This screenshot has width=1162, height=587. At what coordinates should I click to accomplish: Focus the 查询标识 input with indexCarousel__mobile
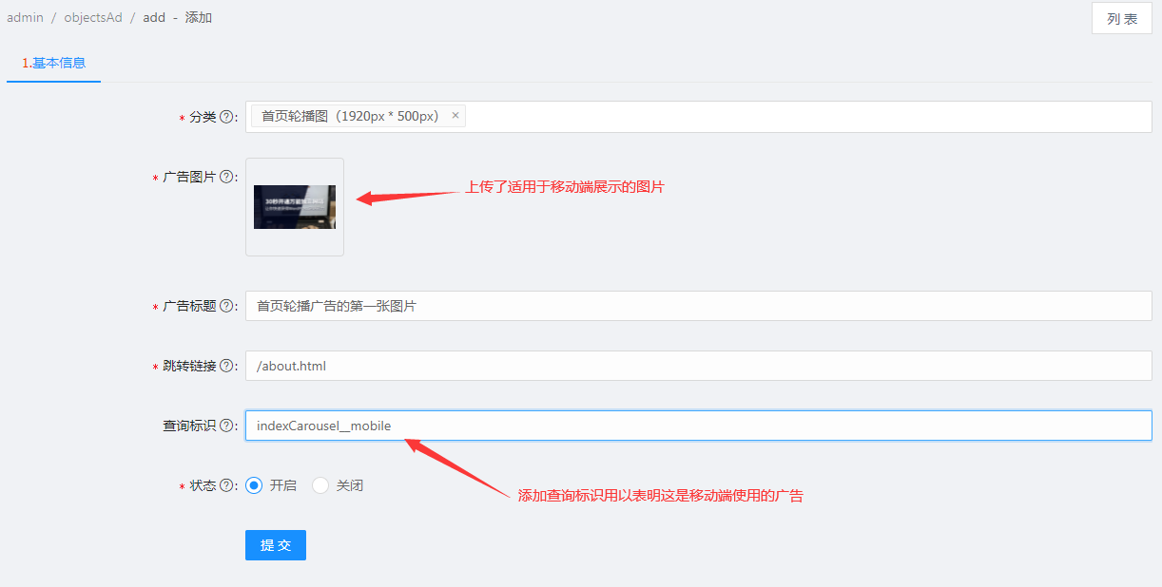pyautogui.click(x=698, y=426)
